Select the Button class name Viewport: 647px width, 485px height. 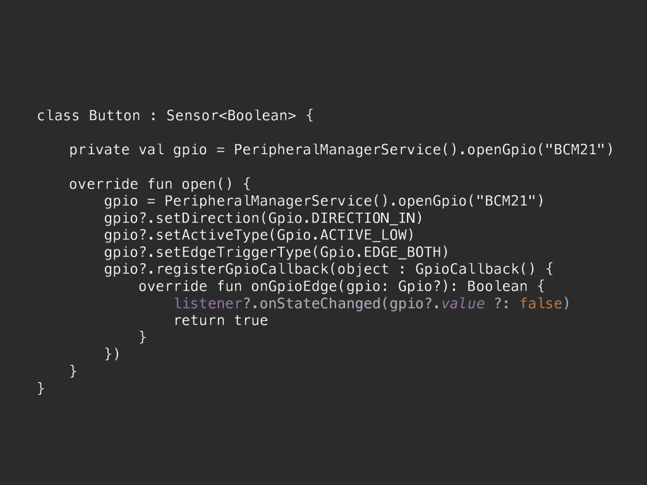[114, 116]
